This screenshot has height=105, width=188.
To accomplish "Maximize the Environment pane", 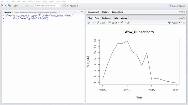I will (x=184, y=12).
